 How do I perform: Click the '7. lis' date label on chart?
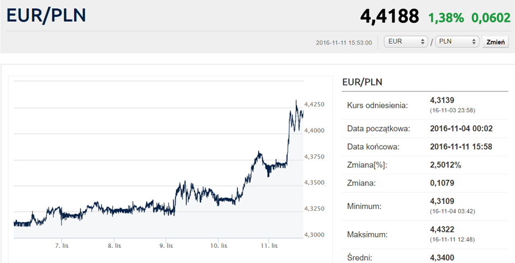pos(61,246)
